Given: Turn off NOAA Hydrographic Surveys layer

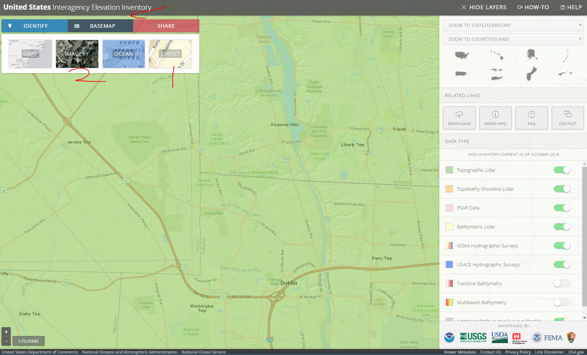Looking at the screenshot, I should pos(562,246).
